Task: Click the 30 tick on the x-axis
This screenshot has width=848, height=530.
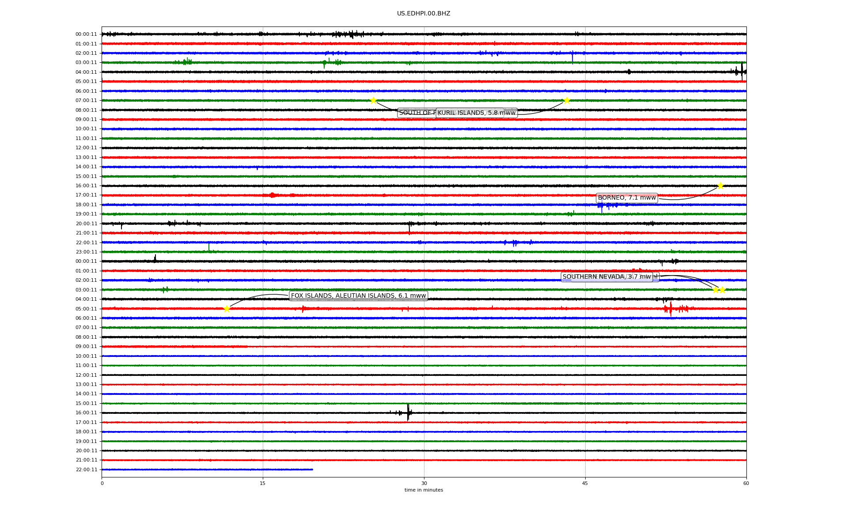Action: (x=424, y=484)
